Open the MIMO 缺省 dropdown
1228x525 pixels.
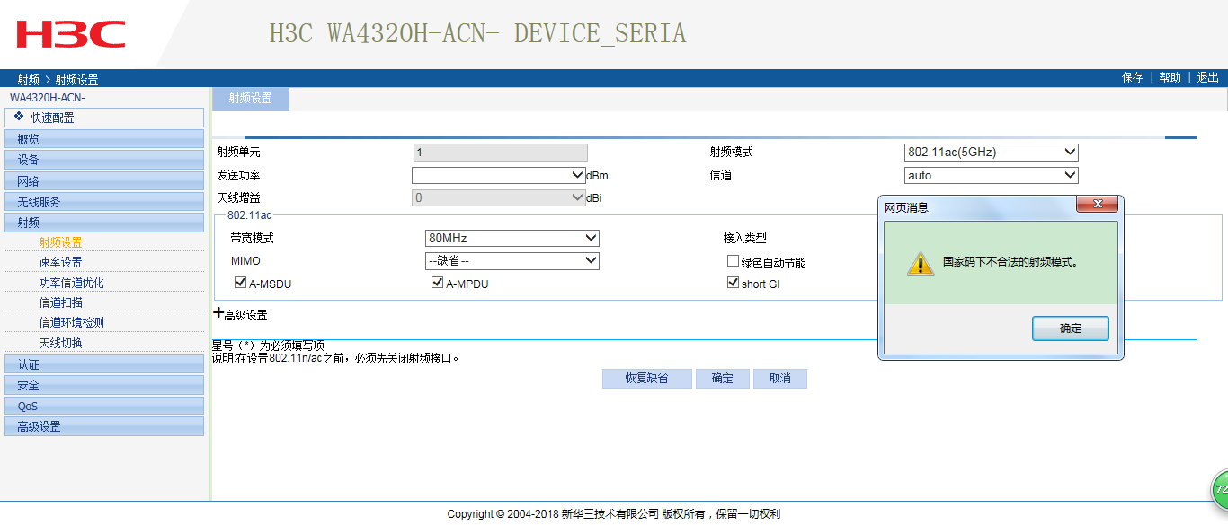click(x=512, y=261)
